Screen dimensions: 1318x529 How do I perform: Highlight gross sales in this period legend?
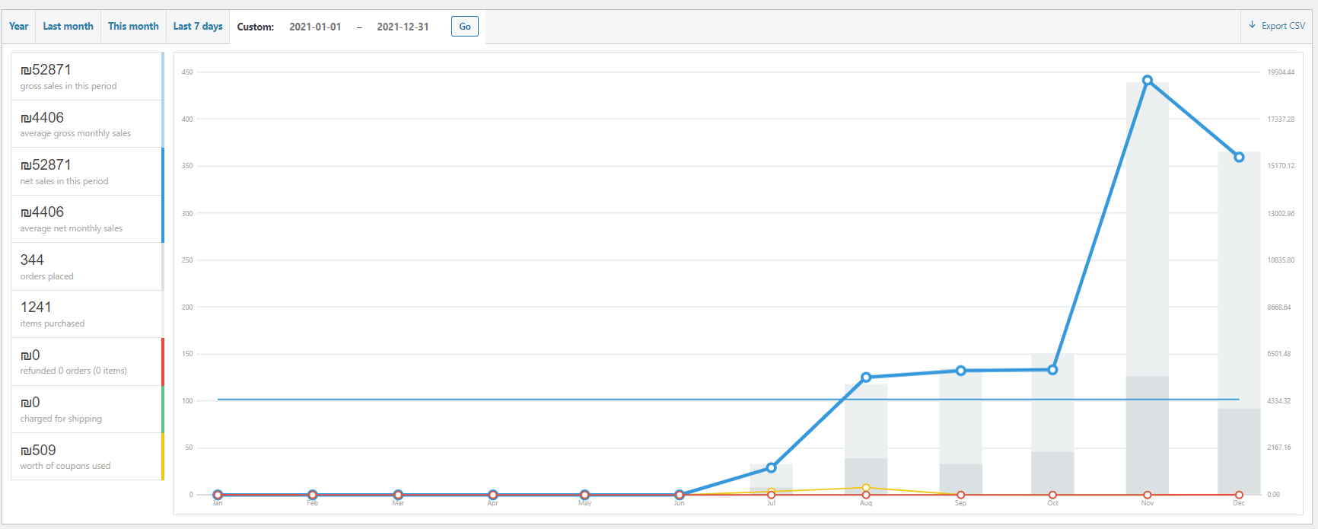(x=88, y=76)
